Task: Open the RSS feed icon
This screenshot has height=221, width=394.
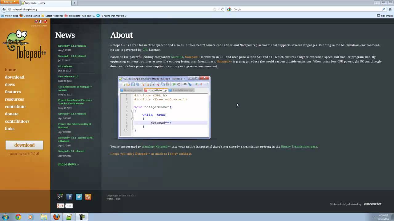Action: tap(88, 197)
